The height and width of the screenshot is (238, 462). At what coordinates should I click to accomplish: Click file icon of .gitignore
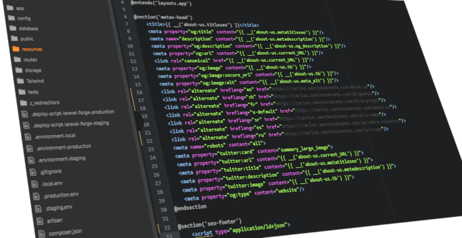point(33,172)
